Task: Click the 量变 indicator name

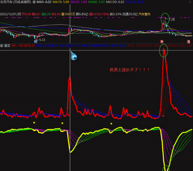Action: tap(7, 46)
